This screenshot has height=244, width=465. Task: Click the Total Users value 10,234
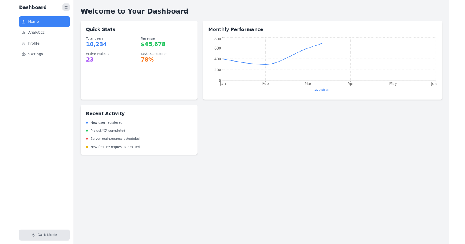[96, 44]
